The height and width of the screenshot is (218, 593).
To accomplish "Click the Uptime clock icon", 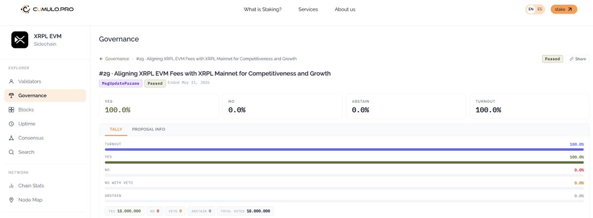I will (x=11, y=124).
